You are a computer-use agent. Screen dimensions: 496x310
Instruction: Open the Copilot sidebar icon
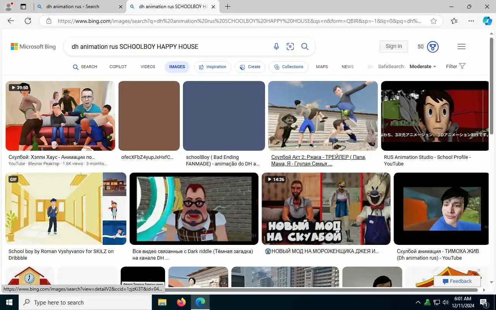(x=487, y=21)
